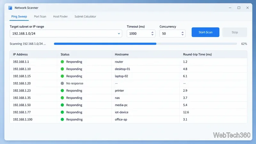
Task: Click the Stop button
Action: click(235, 32)
